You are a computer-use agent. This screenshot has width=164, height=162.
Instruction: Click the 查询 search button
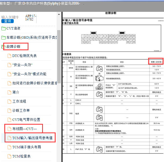pos(8,21)
